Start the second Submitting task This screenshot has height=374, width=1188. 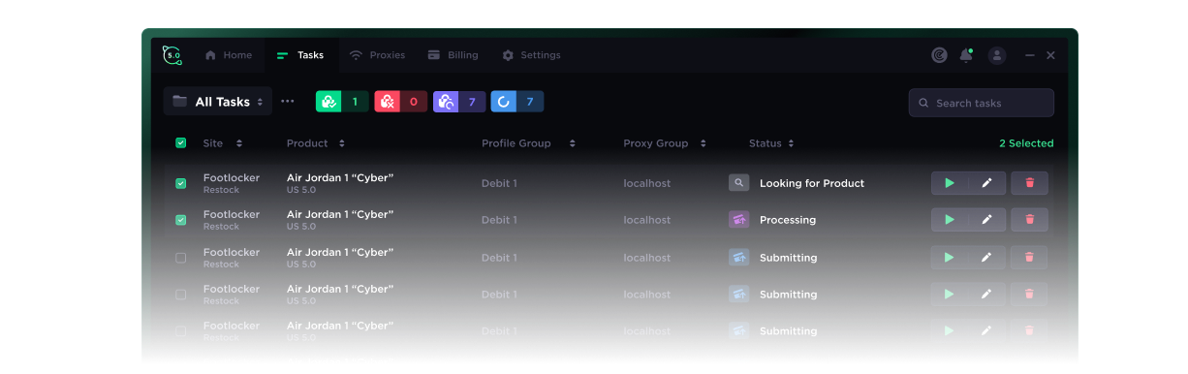pos(950,295)
